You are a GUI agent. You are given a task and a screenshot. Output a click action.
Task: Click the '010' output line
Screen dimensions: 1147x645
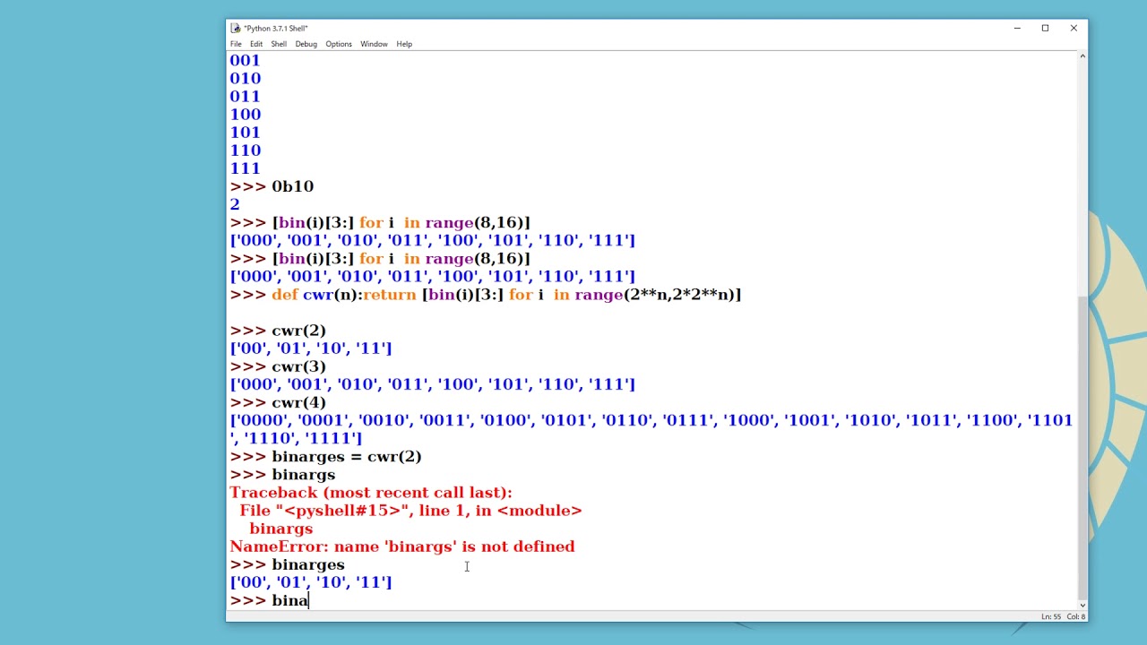click(245, 79)
